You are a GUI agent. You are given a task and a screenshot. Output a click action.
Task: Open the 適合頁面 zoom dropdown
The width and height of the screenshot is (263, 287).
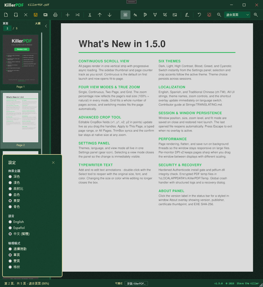(237, 15)
